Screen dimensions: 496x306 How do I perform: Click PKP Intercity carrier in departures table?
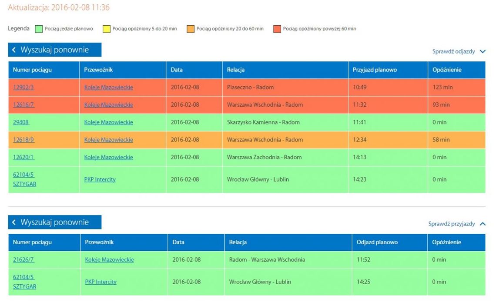click(101, 282)
